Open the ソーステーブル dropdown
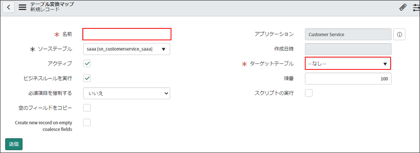This screenshot has height=153, width=420. 127,49
